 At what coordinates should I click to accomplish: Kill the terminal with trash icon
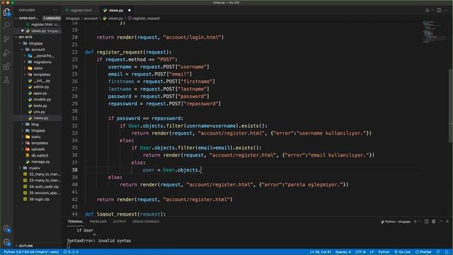click(434, 222)
